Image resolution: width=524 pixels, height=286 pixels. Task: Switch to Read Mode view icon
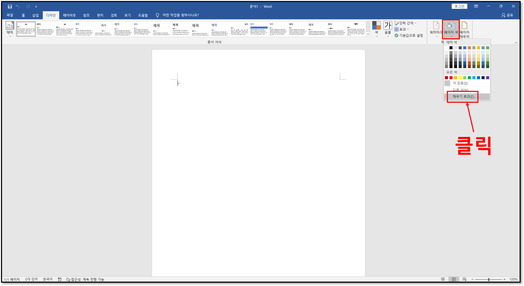point(443,279)
